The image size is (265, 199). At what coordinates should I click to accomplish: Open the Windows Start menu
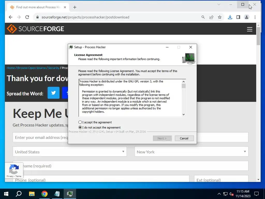click(x=6, y=194)
